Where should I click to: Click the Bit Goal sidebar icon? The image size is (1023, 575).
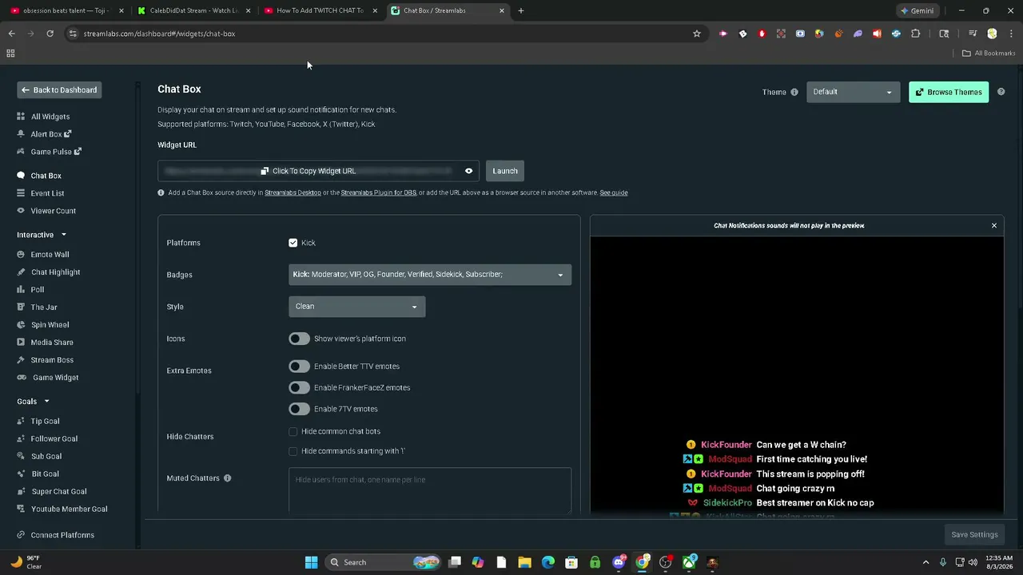21,474
